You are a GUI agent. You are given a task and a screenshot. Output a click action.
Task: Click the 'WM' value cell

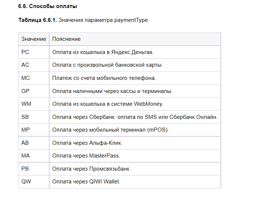click(x=26, y=104)
